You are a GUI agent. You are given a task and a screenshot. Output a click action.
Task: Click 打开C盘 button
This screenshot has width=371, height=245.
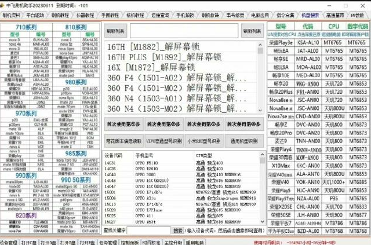click(29, 242)
